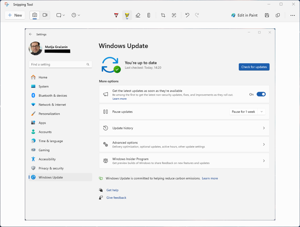The width and height of the screenshot is (300, 227).
Task: Click the search magnifier icon
Action: [88, 64]
